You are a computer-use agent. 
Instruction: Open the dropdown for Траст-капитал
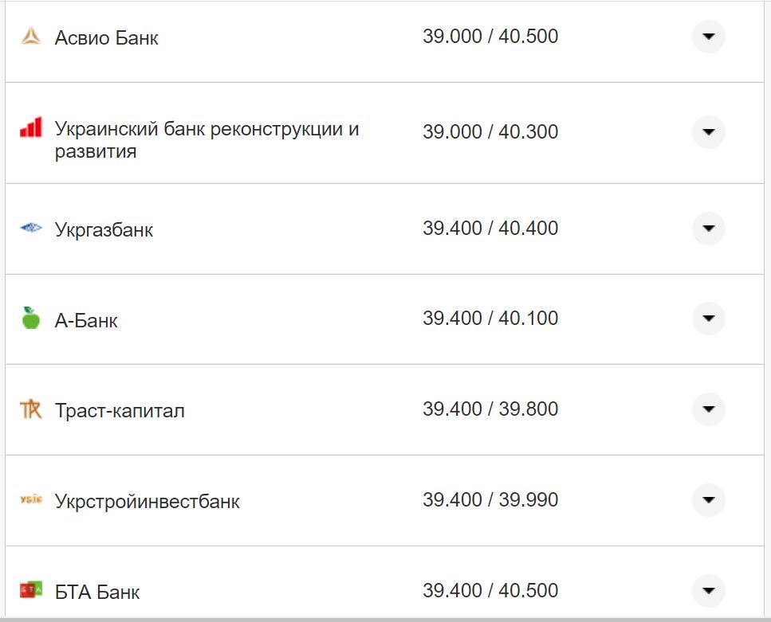708,409
